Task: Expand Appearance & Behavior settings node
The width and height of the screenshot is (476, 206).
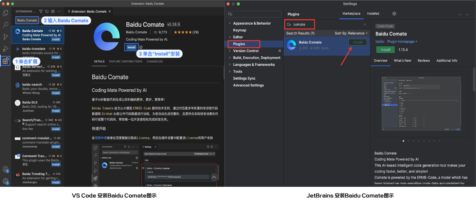Action: [x=230, y=23]
